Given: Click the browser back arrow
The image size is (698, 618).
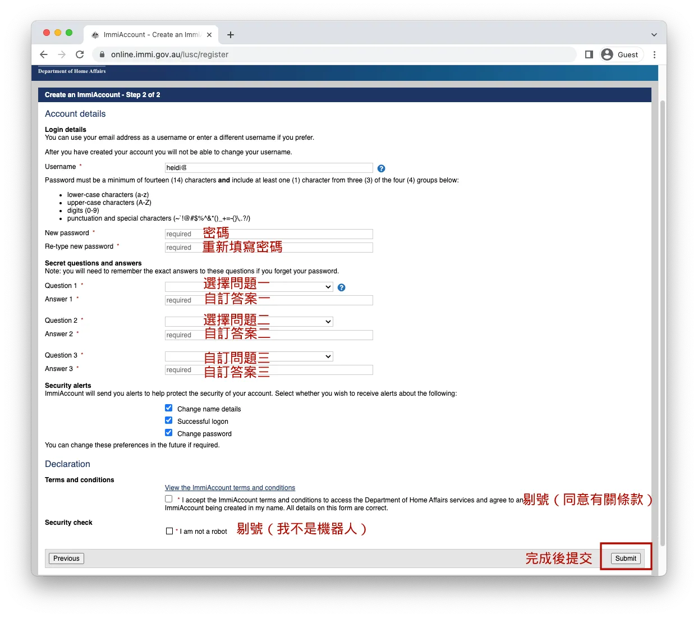Looking at the screenshot, I should click(x=44, y=54).
